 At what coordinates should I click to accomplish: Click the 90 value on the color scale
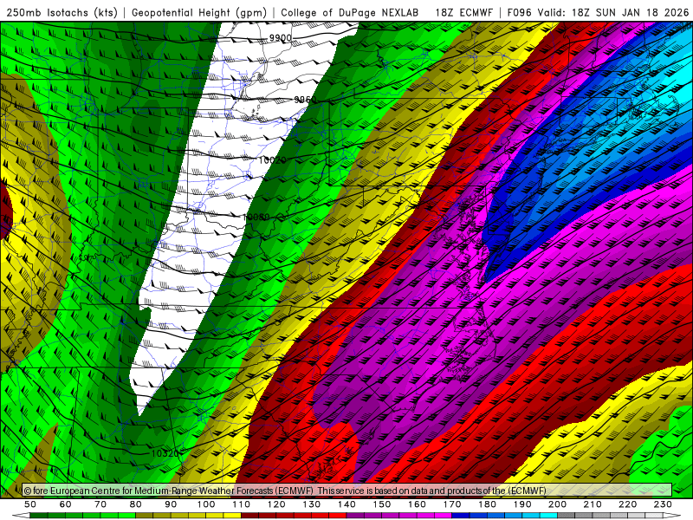(x=171, y=504)
